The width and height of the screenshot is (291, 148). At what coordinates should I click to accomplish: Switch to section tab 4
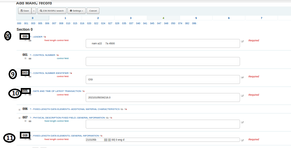163,18
